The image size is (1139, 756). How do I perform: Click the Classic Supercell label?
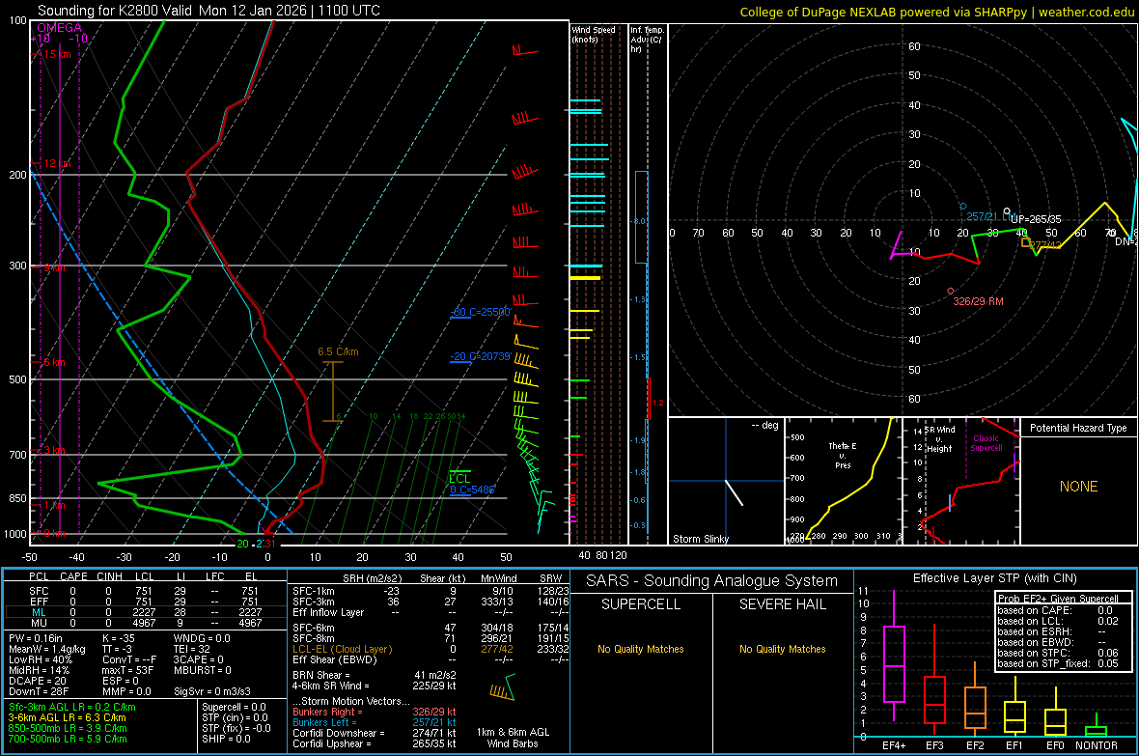click(x=986, y=443)
